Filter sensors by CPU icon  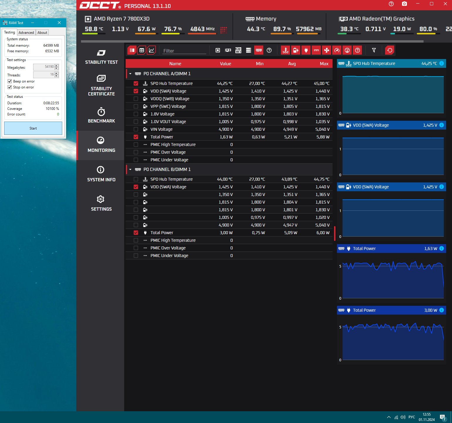tap(218, 50)
